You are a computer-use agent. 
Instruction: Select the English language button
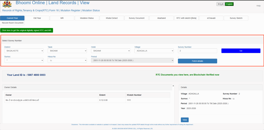click(x=229, y=4)
